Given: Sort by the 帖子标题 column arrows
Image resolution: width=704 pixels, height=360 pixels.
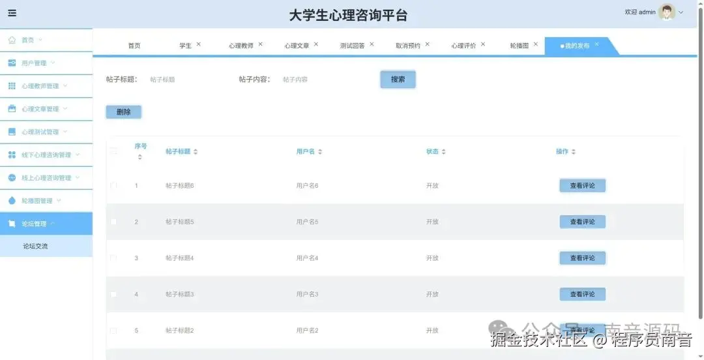Looking at the screenshot, I should [196, 152].
